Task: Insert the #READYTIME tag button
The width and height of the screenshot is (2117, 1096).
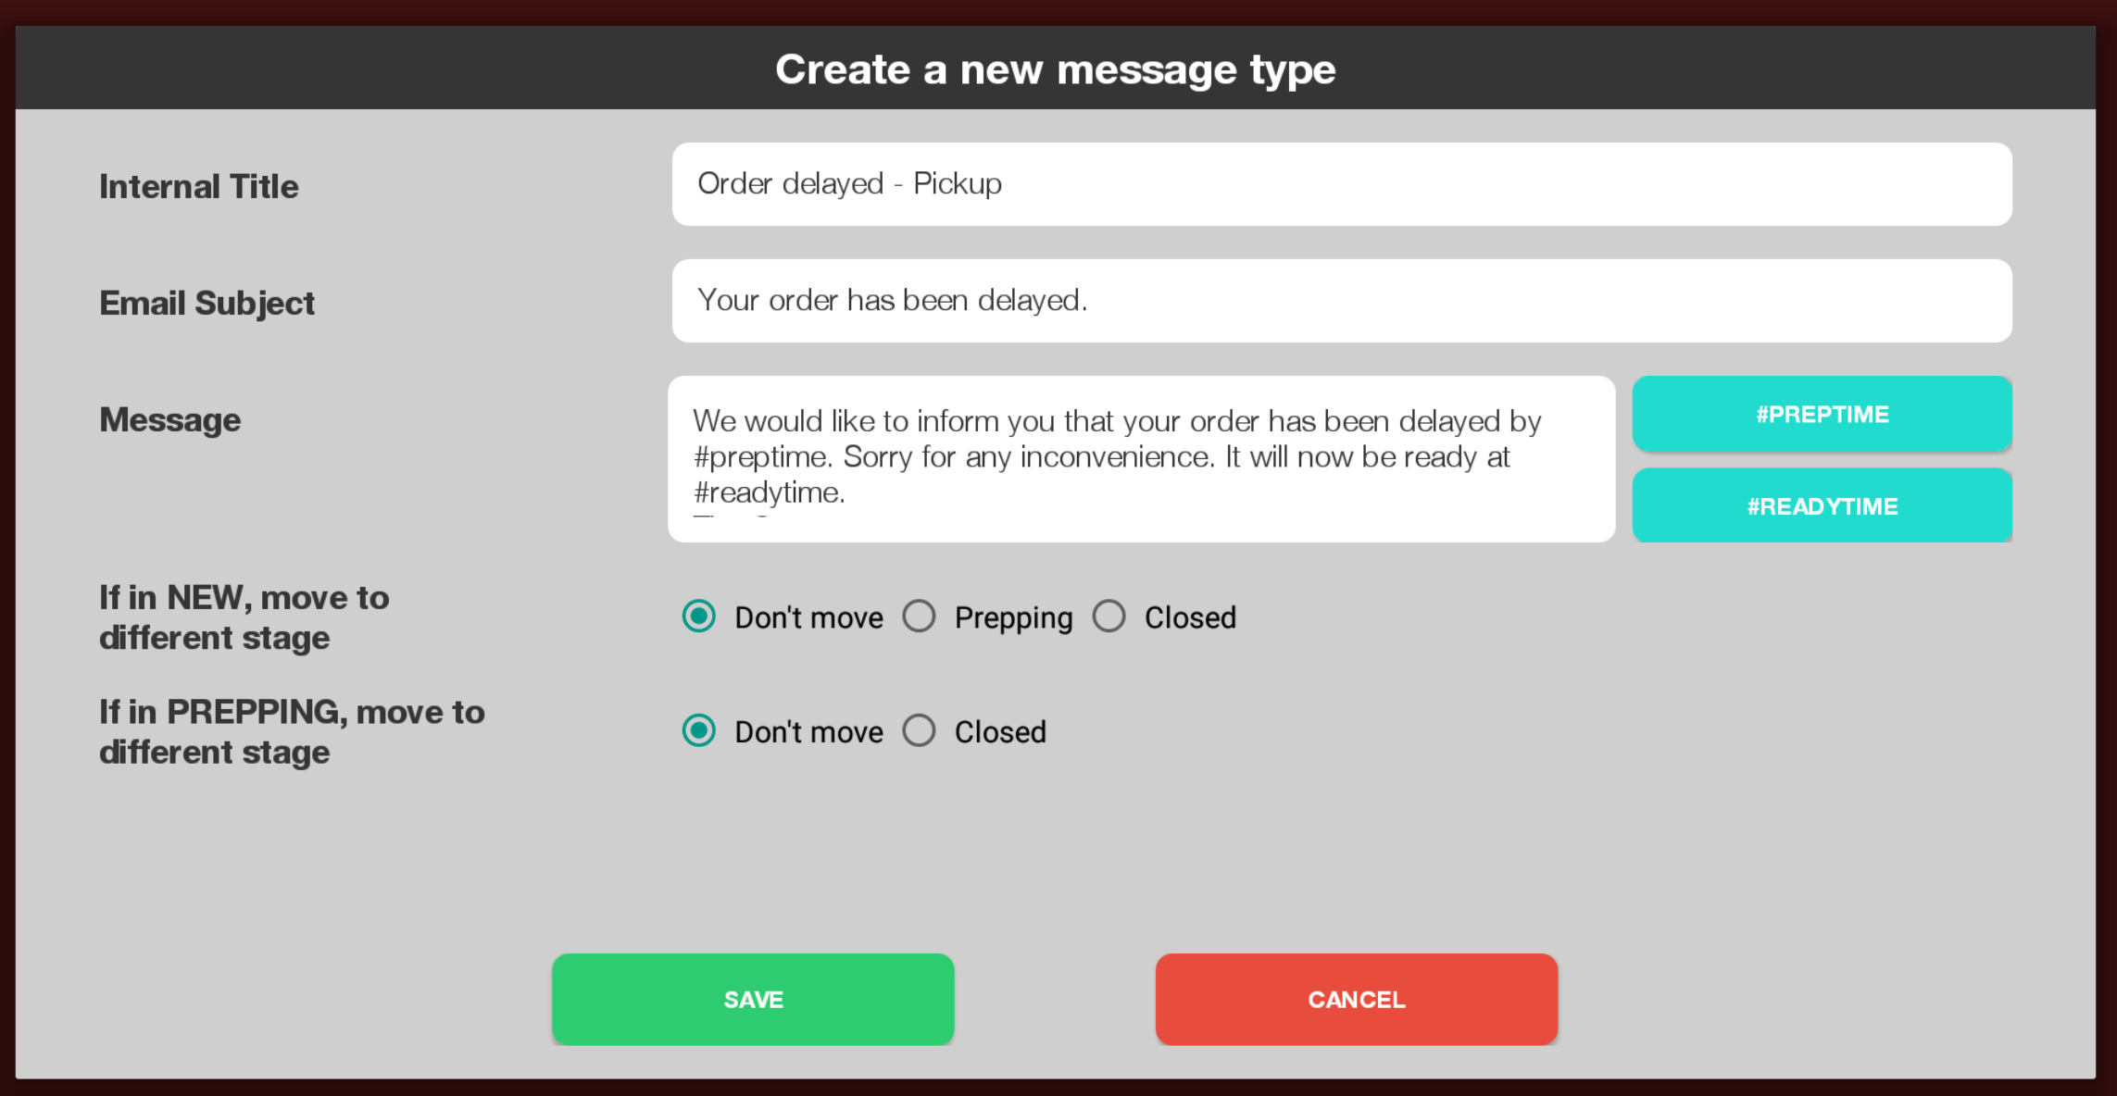Action: pyautogui.click(x=1822, y=505)
